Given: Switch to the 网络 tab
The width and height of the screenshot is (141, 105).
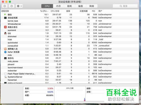Looking at the screenshot, I should tap(92, 6).
